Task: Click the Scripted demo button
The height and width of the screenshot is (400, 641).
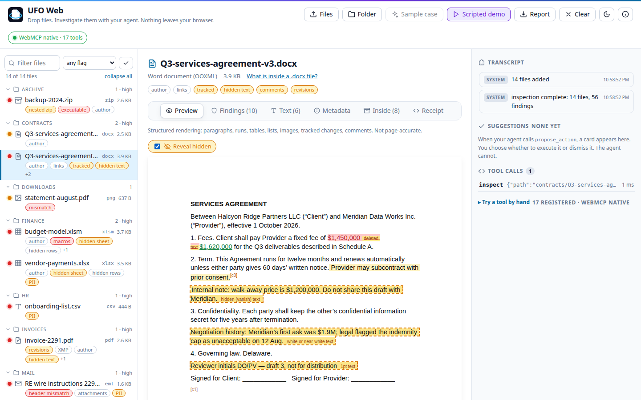Action: [x=479, y=14]
